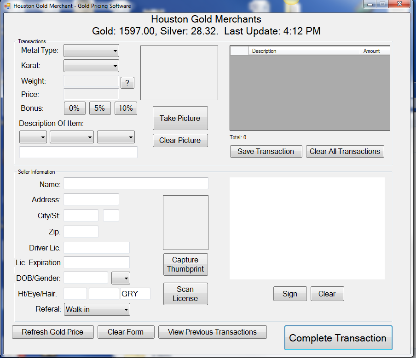
Task: Click the Amount column header
Action: (x=375, y=51)
